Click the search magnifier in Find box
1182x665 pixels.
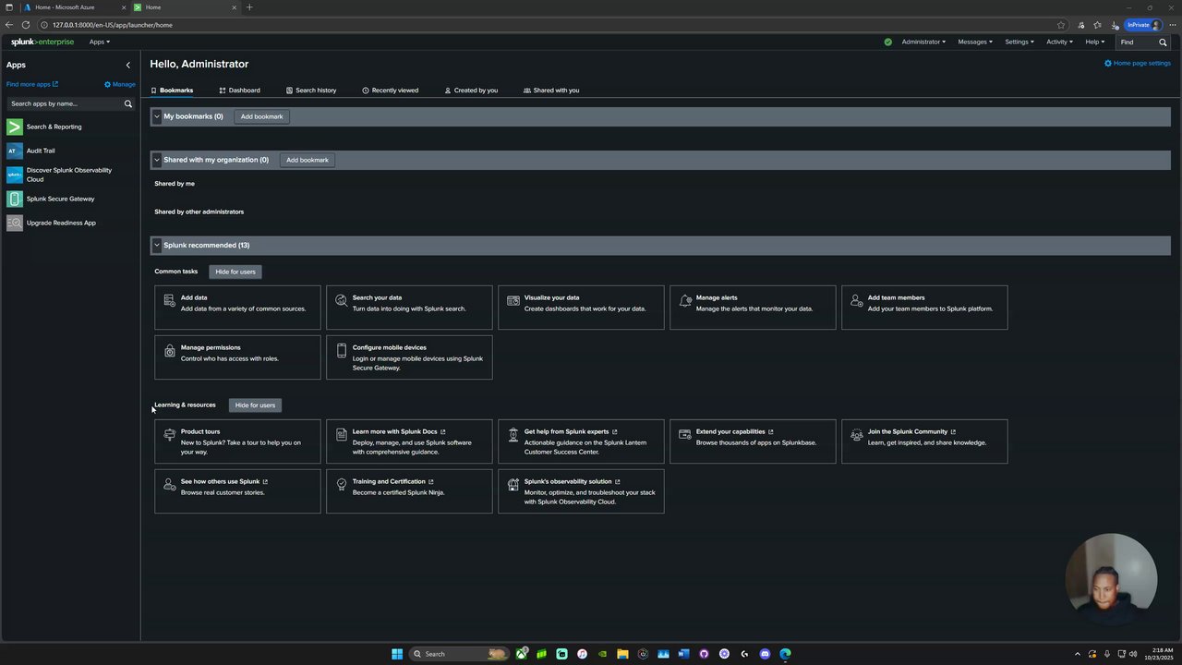click(1163, 42)
